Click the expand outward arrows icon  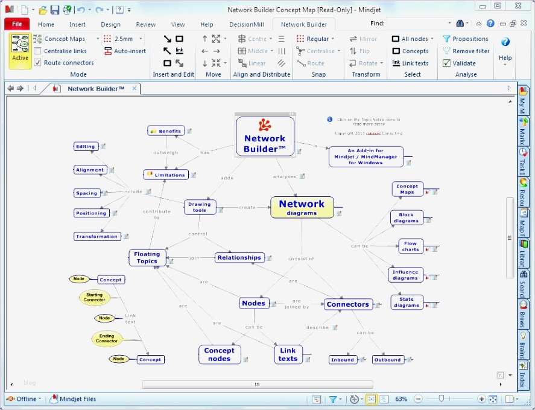click(x=216, y=39)
